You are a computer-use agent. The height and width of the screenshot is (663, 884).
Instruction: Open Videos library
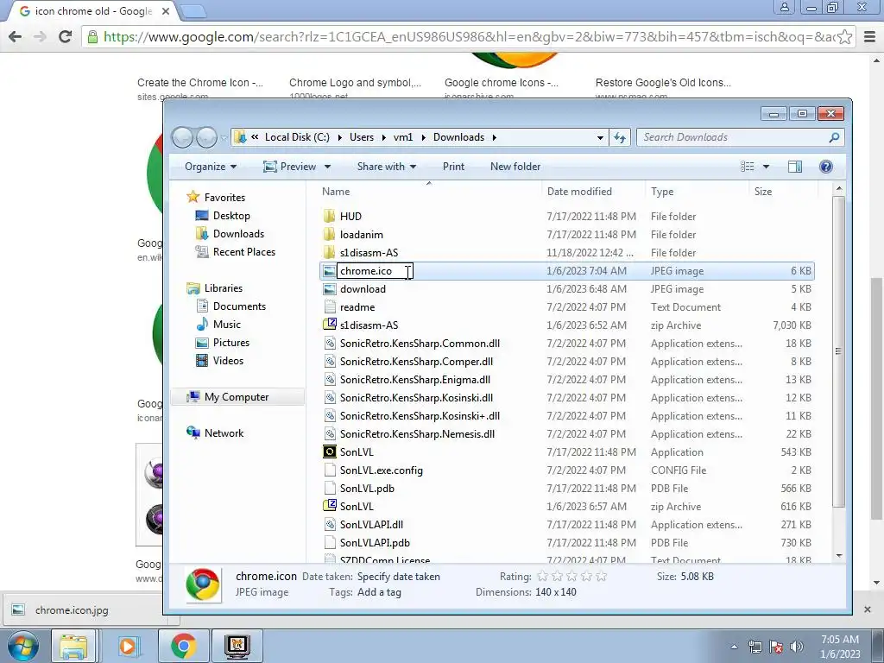(x=228, y=360)
